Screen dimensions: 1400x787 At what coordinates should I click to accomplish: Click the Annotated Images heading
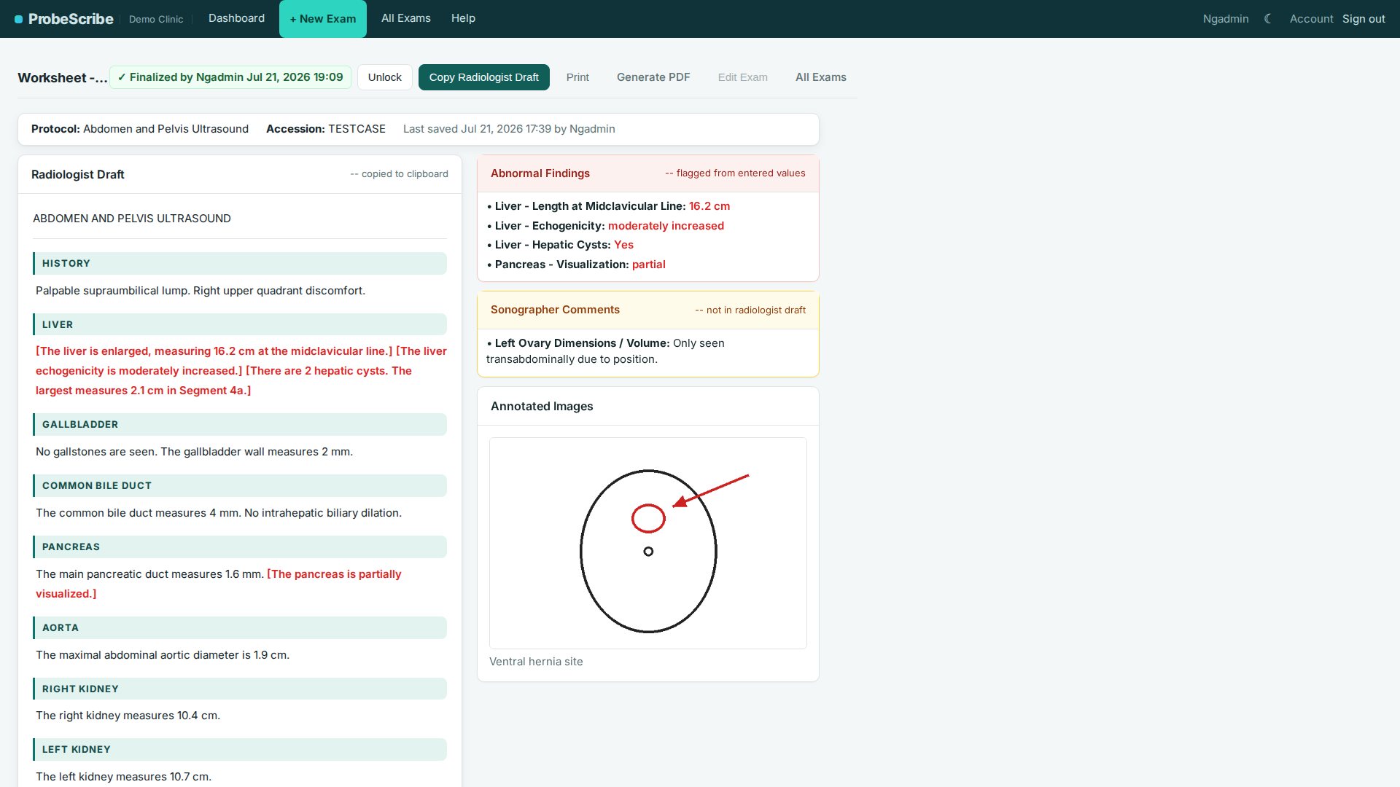[542, 406]
